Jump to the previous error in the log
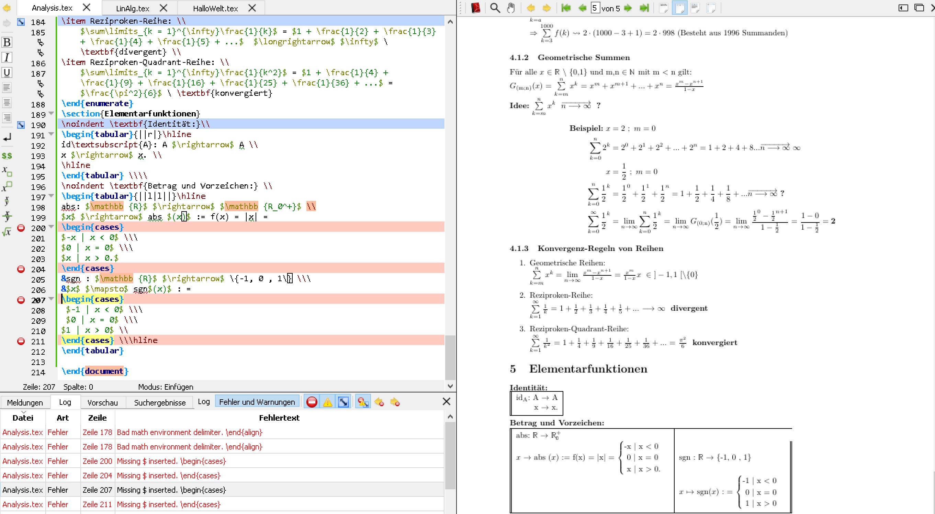 point(379,402)
